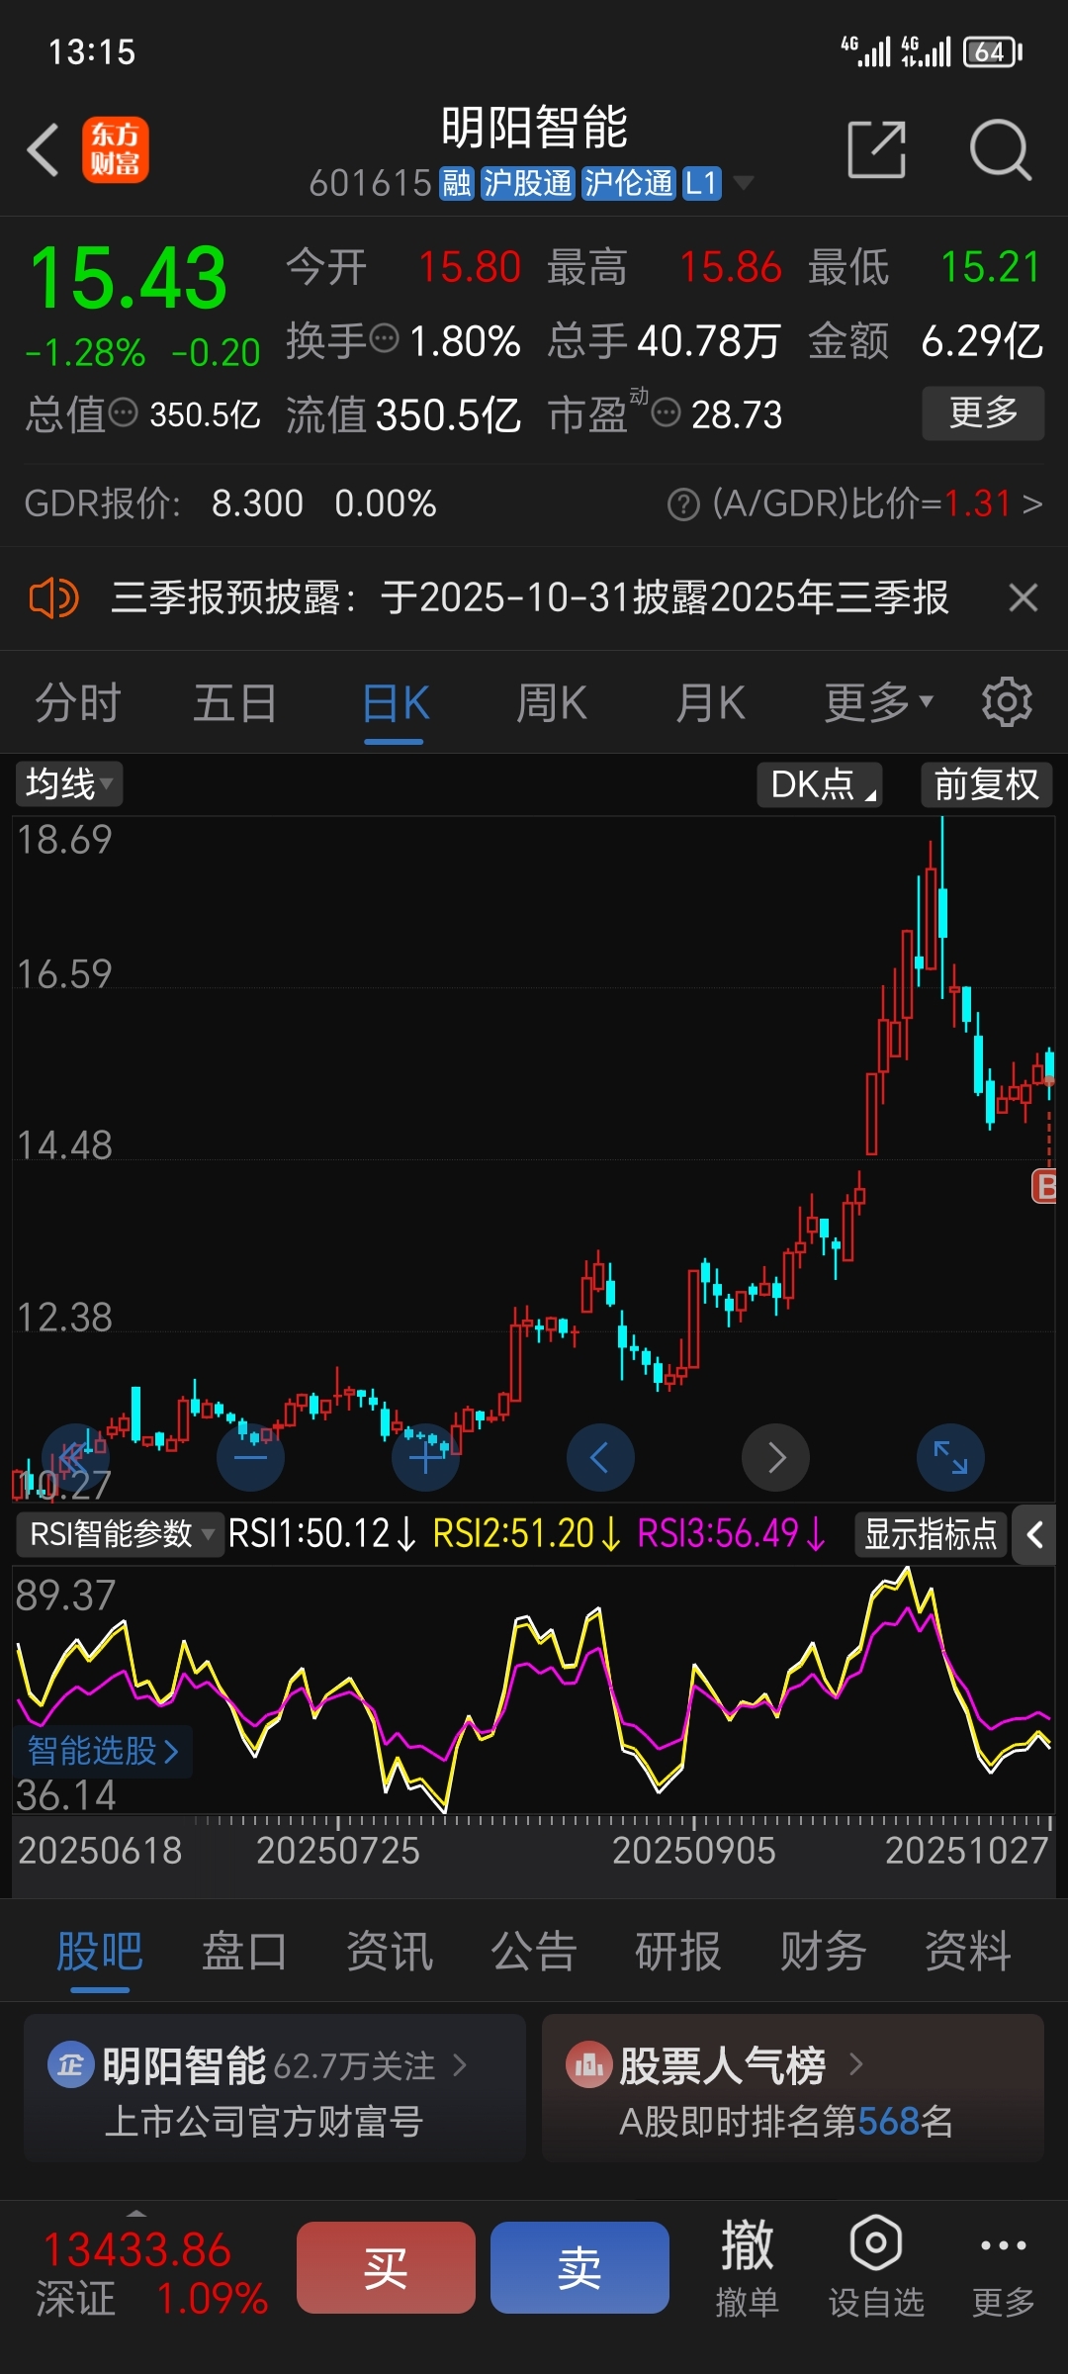
Task: Switch to 五日 chart tab
Action: click(x=235, y=703)
